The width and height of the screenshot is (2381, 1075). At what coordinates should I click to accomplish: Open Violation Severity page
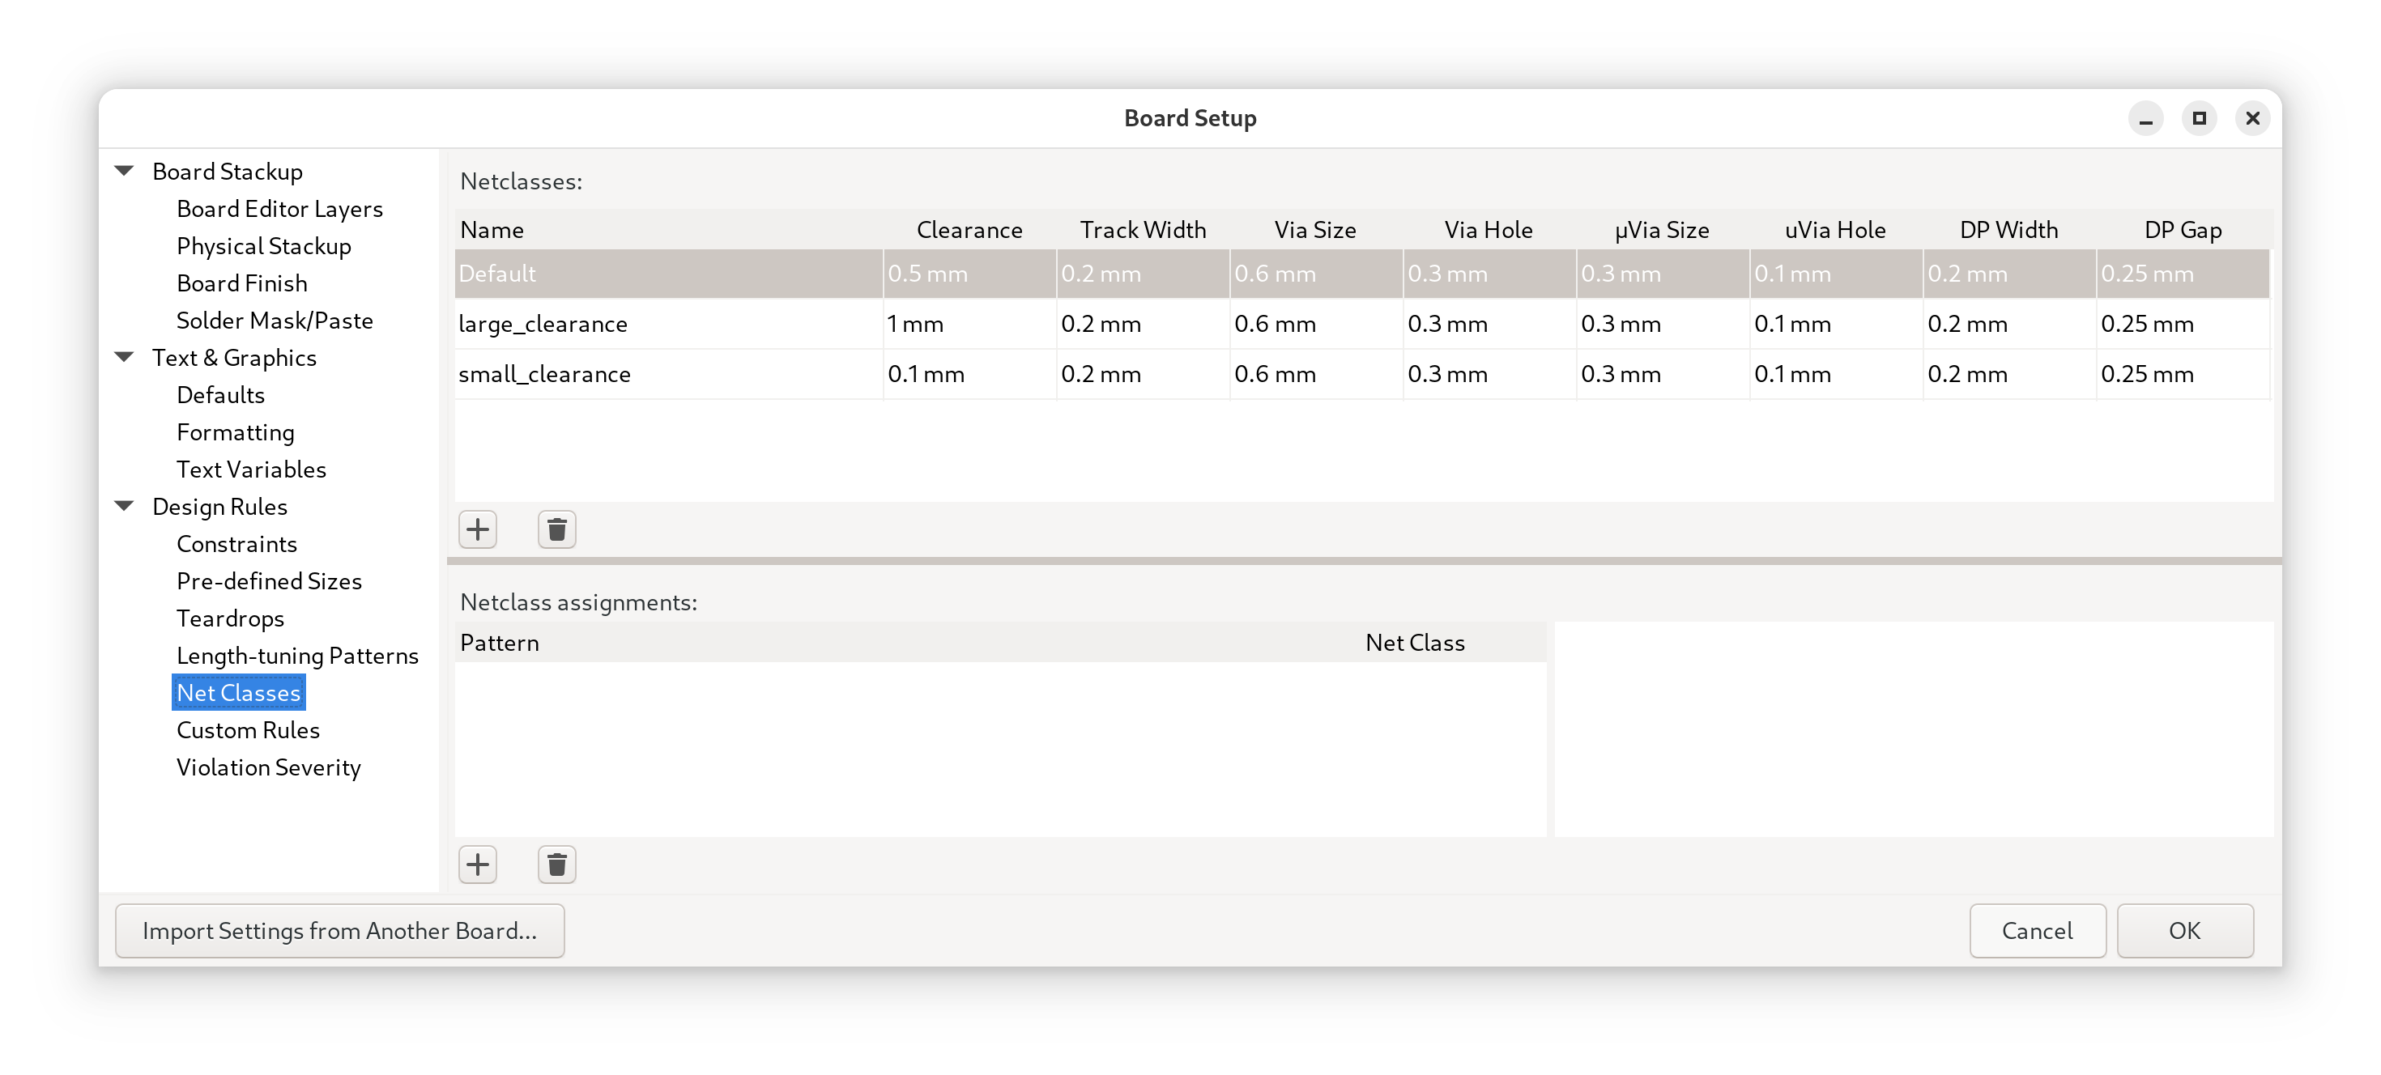[268, 767]
